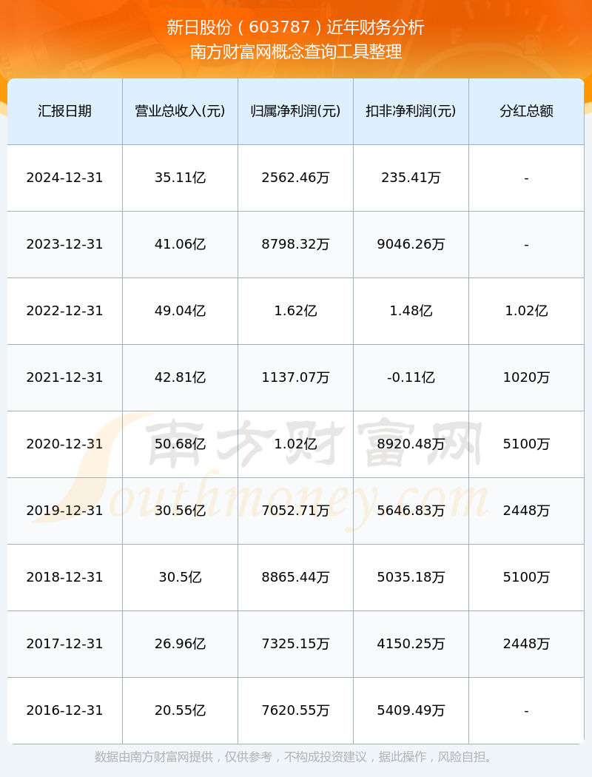Click the 1.02亿 net profit in 2020 row
The image size is (592, 777).
point(296,444)
